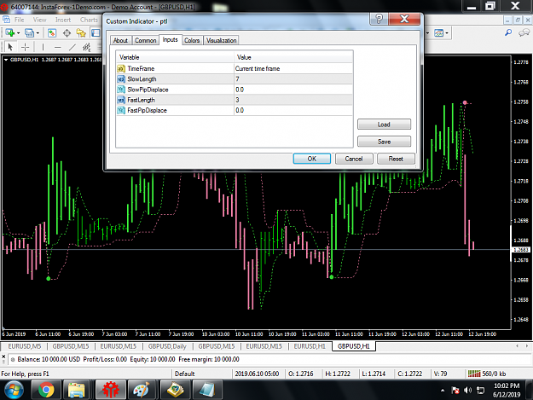Open File Explorer from the taskbar

77,390
